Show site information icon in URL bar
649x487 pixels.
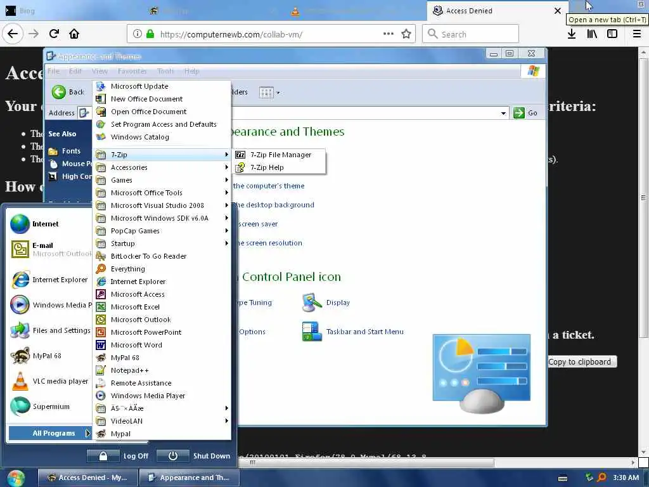[x=137, y=34]
